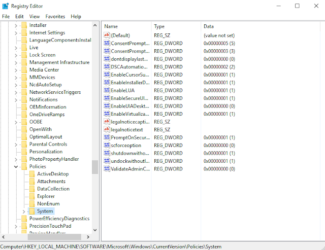Screen dimensions: 325x250
Task: Open the Help menu
Action: point(76,16)
